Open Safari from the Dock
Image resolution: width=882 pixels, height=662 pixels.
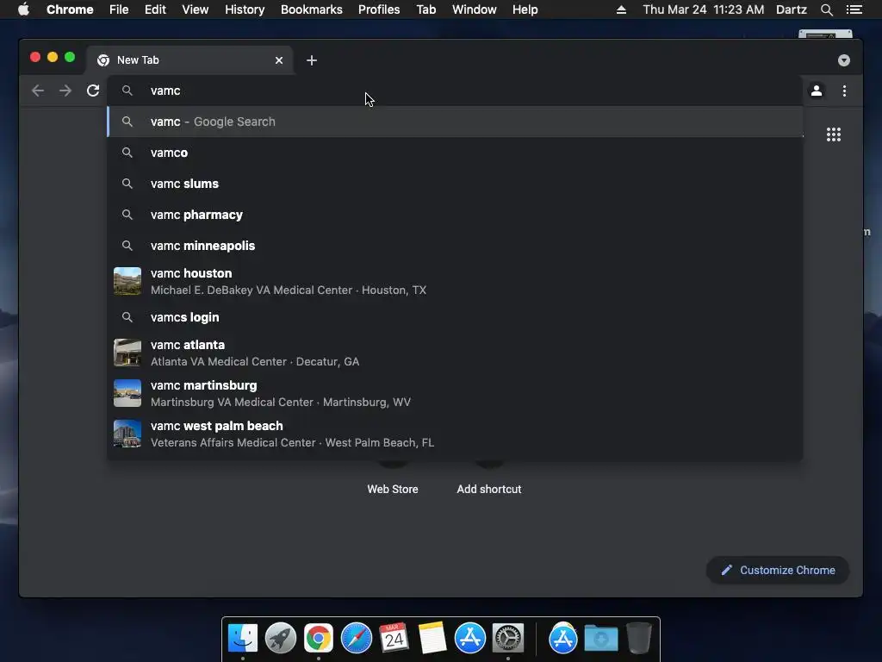pos(357,639)
